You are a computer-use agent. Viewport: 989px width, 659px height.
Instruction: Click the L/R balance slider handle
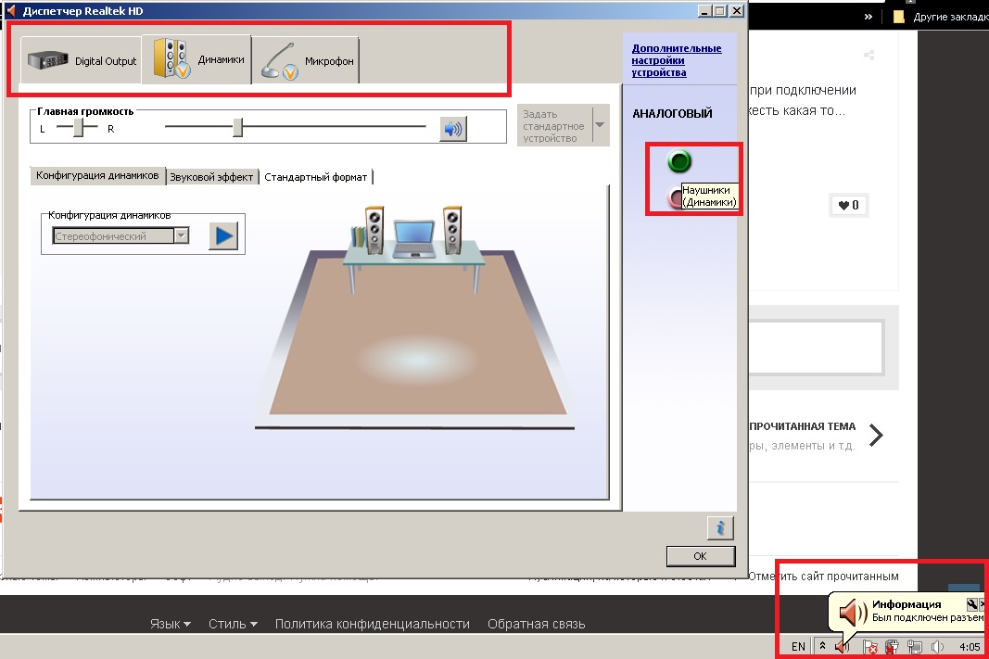coord(78,127)
